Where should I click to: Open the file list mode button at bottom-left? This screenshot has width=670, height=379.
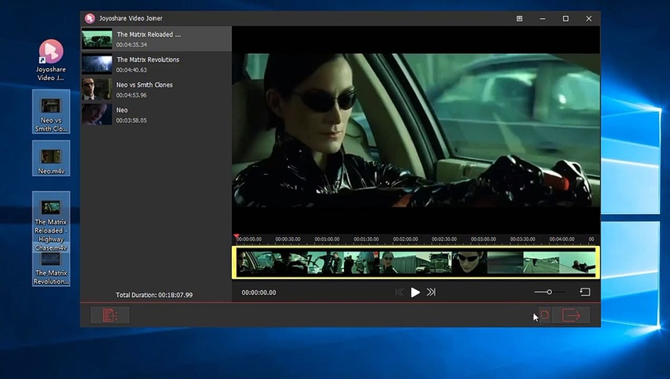(110, 315)
